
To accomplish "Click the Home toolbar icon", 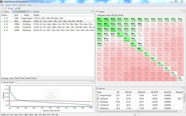I will click(x=3, y=8).
